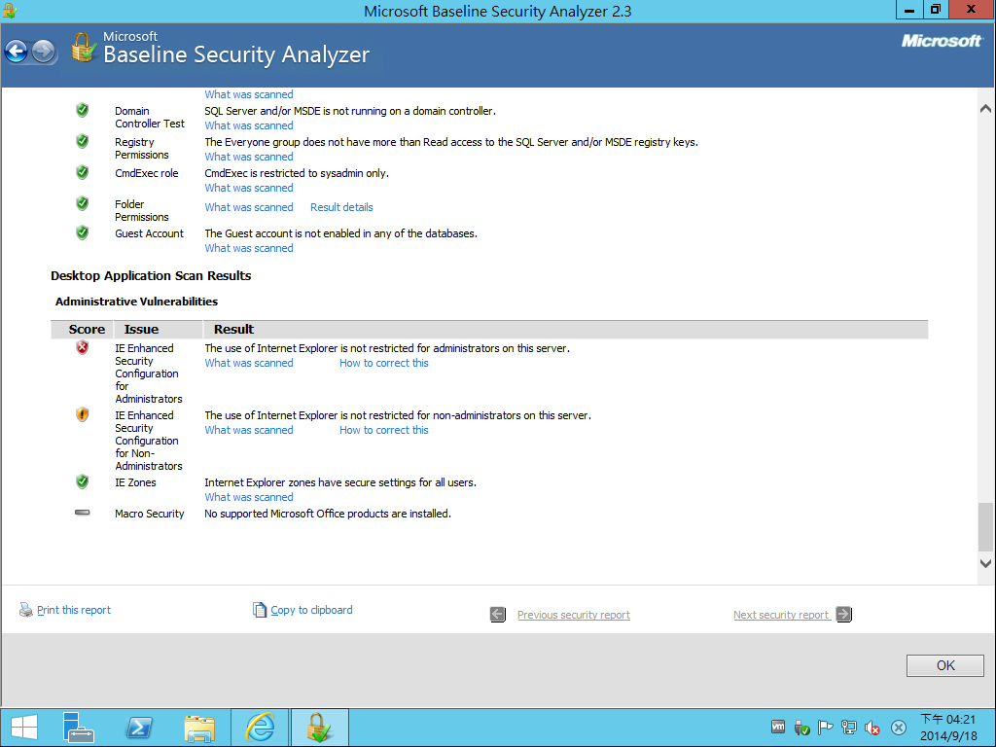Click the taskbar clock showing 04:21

(948, 728)
